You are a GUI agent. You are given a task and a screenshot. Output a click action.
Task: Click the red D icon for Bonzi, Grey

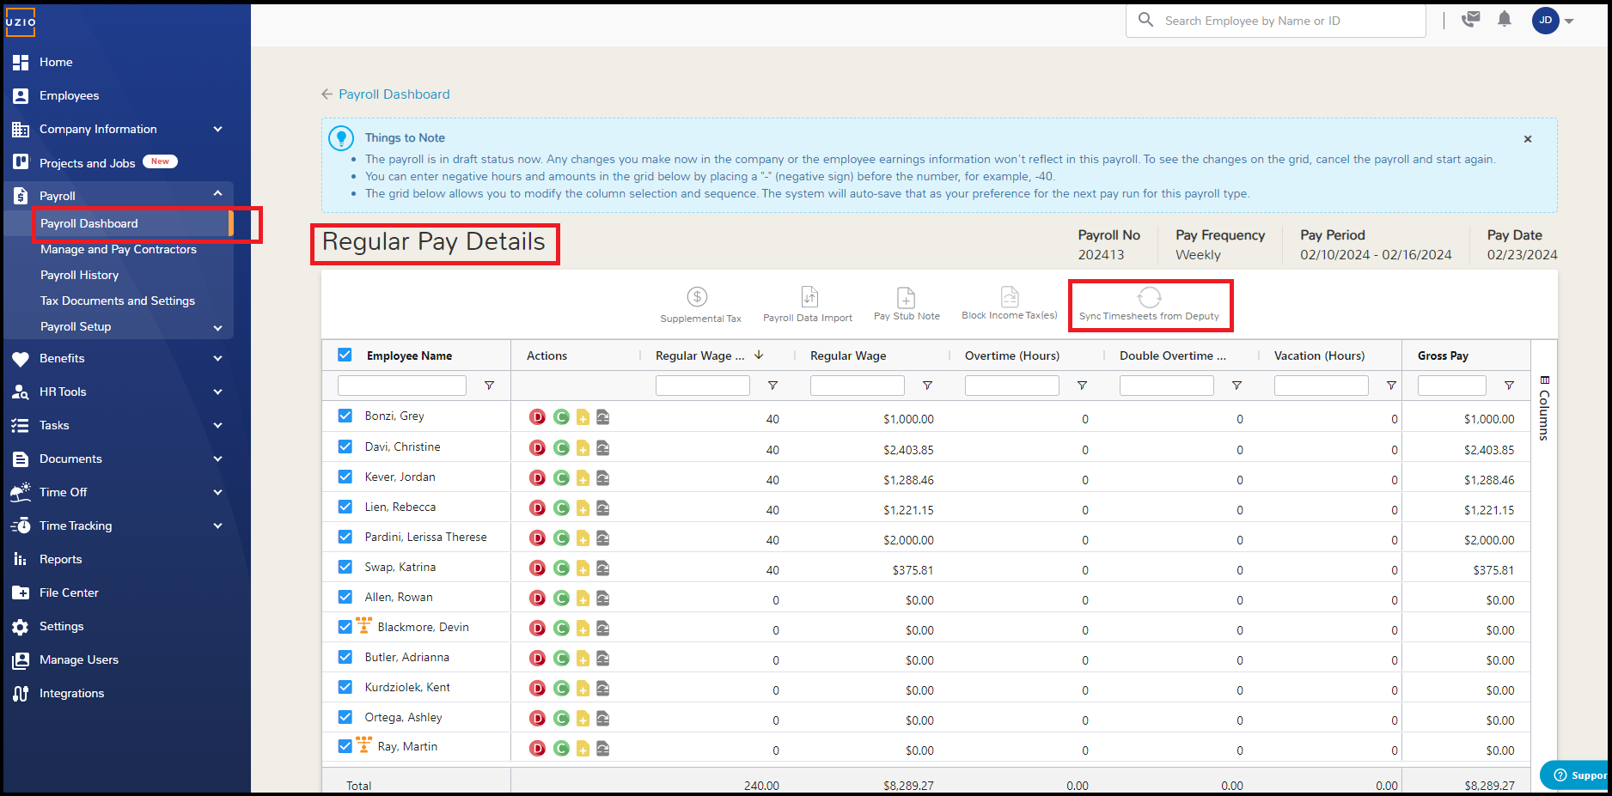coord(538,417)
